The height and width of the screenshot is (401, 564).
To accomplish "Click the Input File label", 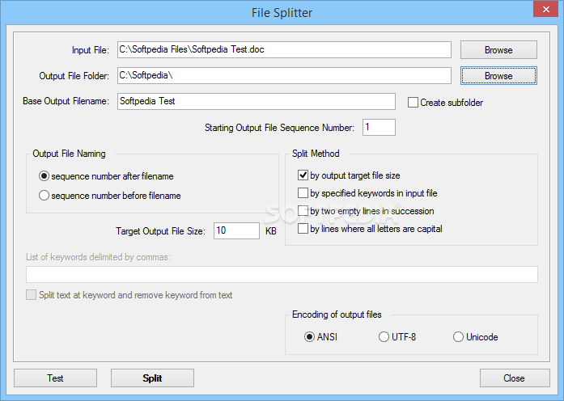I will (91, 50).
